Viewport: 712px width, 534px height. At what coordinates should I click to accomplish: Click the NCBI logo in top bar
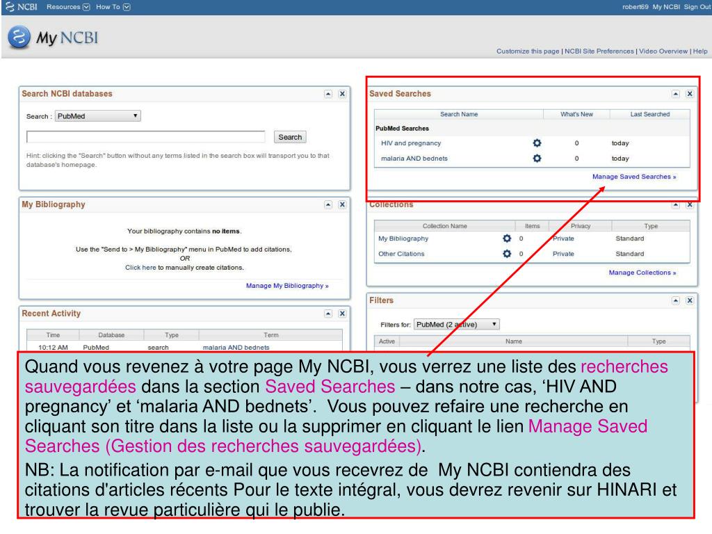point(22,7)
